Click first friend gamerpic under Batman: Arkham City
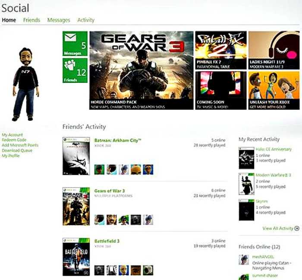Screen dimensions: 302x280 (99, 170)
